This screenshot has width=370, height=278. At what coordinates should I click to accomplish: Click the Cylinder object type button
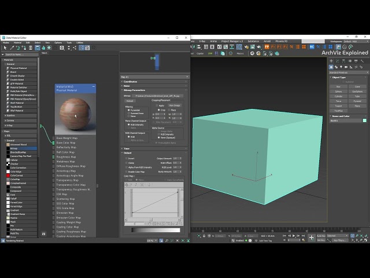pos(338,97)
